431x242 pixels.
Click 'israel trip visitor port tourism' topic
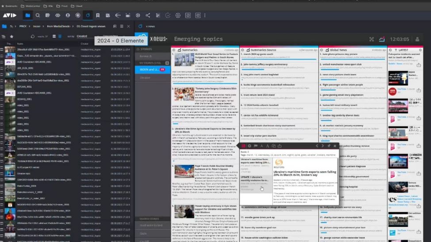click(260, 136)
